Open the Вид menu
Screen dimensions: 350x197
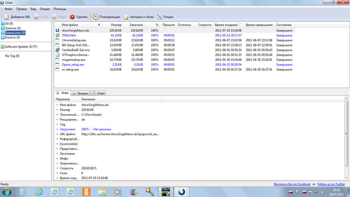[x=33, y=9]
